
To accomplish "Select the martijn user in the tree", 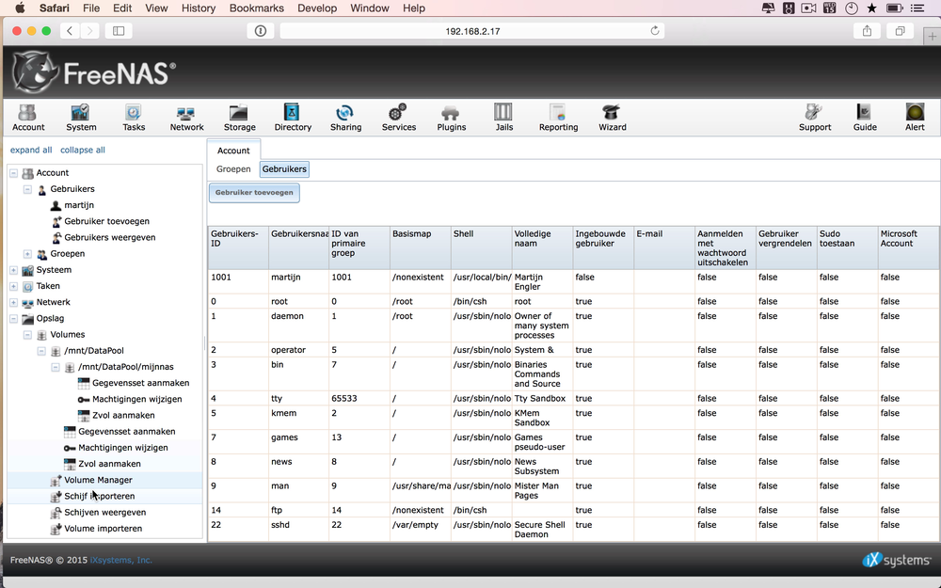I will 79,205.
